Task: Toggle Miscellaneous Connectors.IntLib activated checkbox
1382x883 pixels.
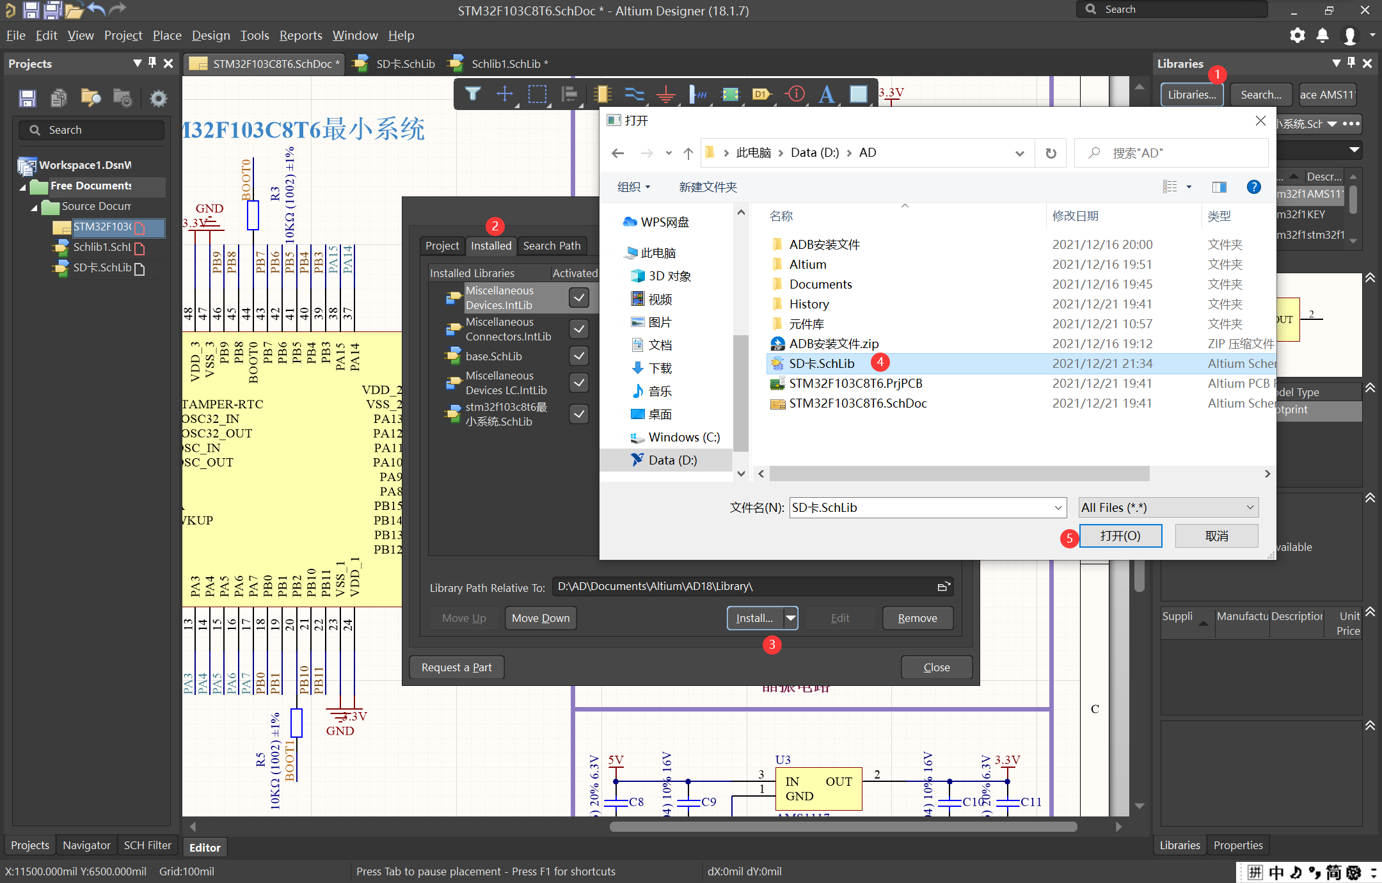Action: 578,329
